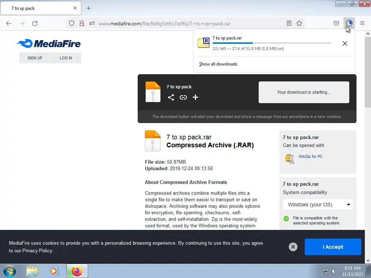Open the Firefox hamburger application menu
The width and height of the screenshot is (371, 278).
362,23
